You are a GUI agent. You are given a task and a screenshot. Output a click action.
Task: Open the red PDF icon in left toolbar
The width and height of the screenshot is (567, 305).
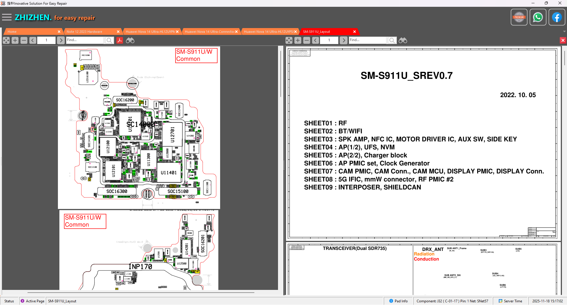coord(119,40)
